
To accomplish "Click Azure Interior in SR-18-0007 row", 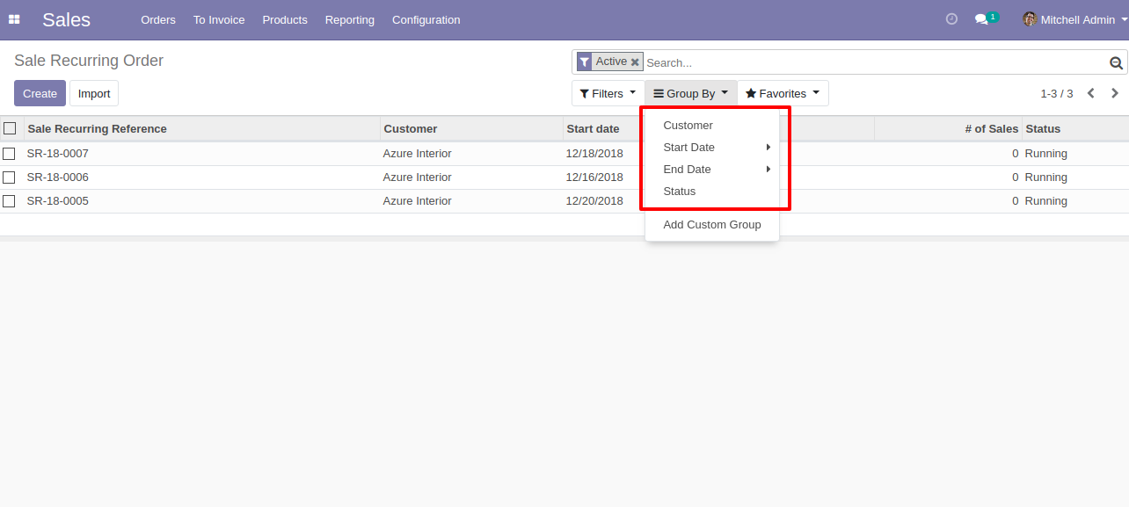I will click(x=418, y=154).
